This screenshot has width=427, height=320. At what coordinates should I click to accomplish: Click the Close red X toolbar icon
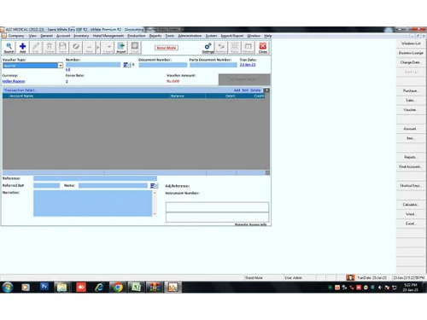(x=263, y=48)
